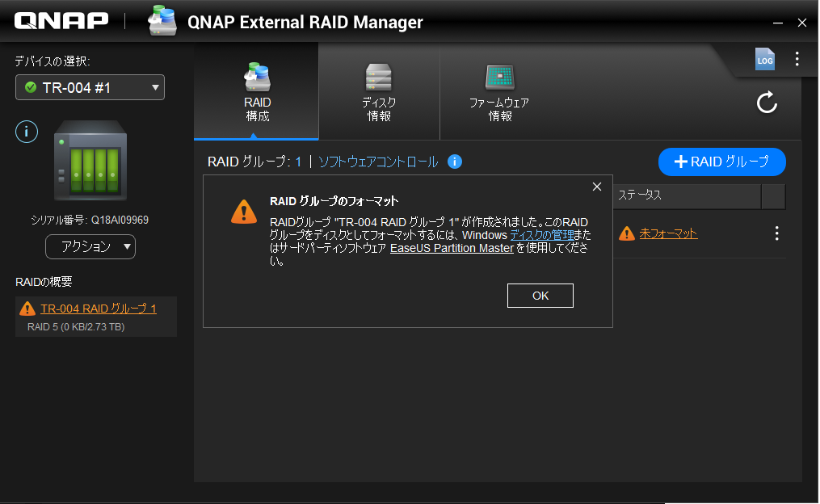The height and width of the screenshot is (504, 820).
Task: Open the アクション dropdown menu
Action: coord(90,246)
